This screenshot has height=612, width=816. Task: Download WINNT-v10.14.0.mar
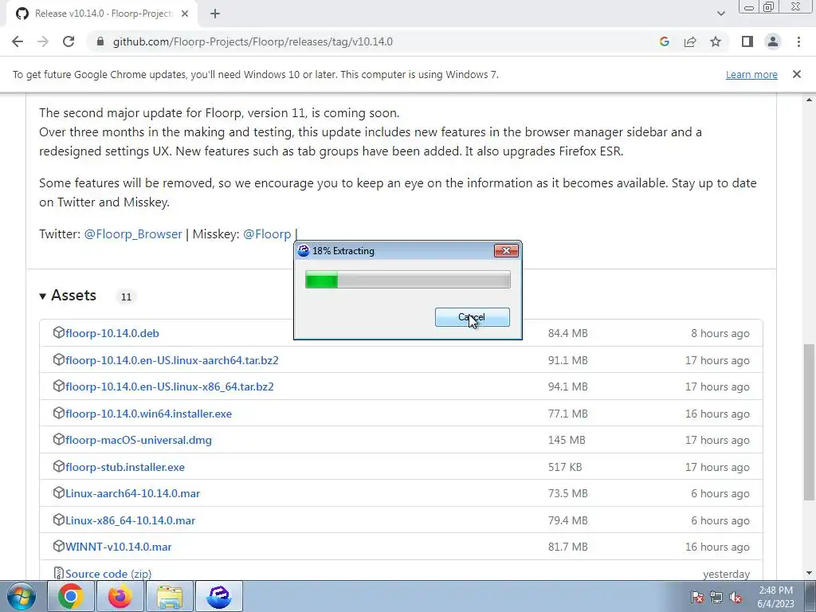tap(119, 547)
